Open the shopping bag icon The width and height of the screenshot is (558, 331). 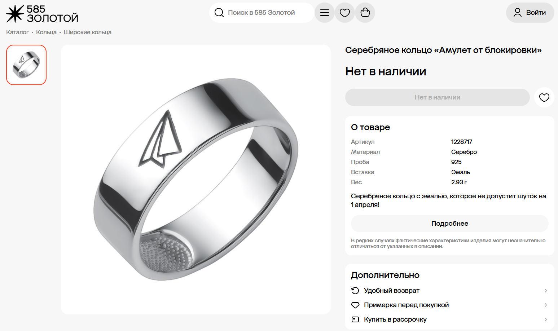click(365, 13)
